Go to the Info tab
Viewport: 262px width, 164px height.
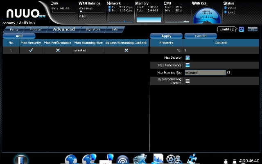[115, 29]
